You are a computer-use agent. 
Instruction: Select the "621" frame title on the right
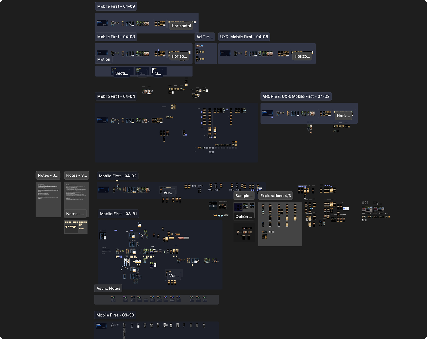click(x=364, y=203)
